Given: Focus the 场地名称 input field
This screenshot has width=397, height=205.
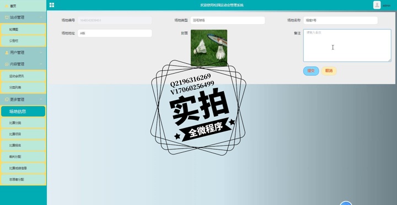Looking at the screenshot, I should click(341, 20).
